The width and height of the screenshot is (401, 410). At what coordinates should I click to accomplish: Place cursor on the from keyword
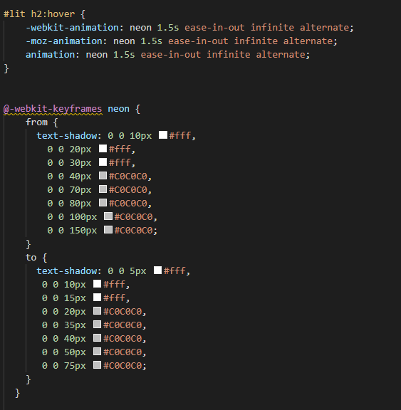coord(36,122)
